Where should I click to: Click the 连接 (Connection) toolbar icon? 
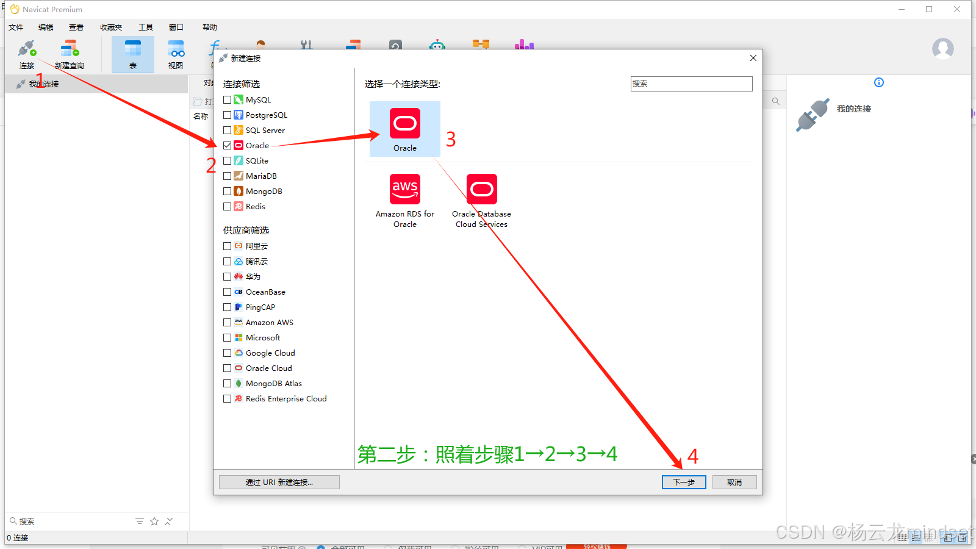tap(27, 54)
